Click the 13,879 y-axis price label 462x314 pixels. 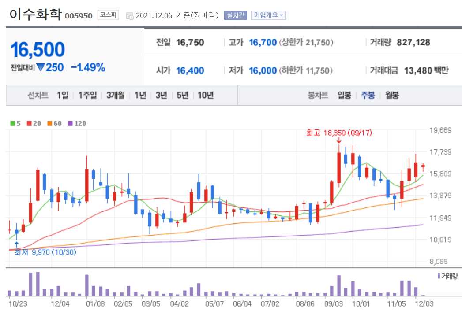pyautogui.click(x=440, y=196)
